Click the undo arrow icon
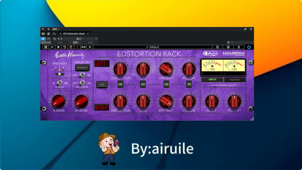The width and height of the screenshot is (302, 170). (65, 47)
